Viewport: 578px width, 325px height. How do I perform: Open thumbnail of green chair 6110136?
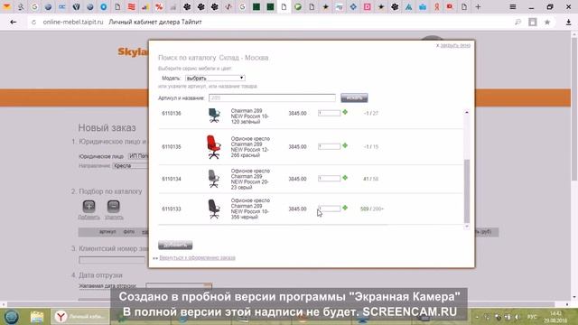(214, 116)
